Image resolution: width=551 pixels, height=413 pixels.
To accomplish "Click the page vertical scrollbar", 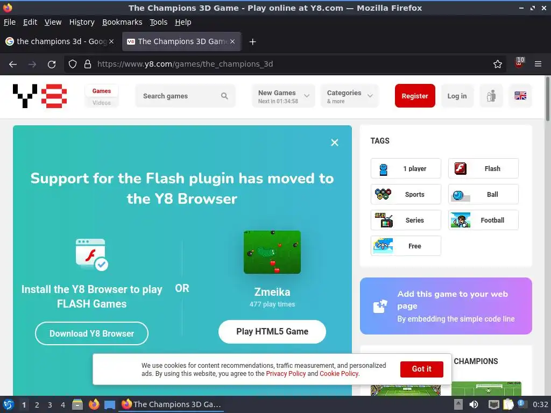I will click(x=547, y=99).
